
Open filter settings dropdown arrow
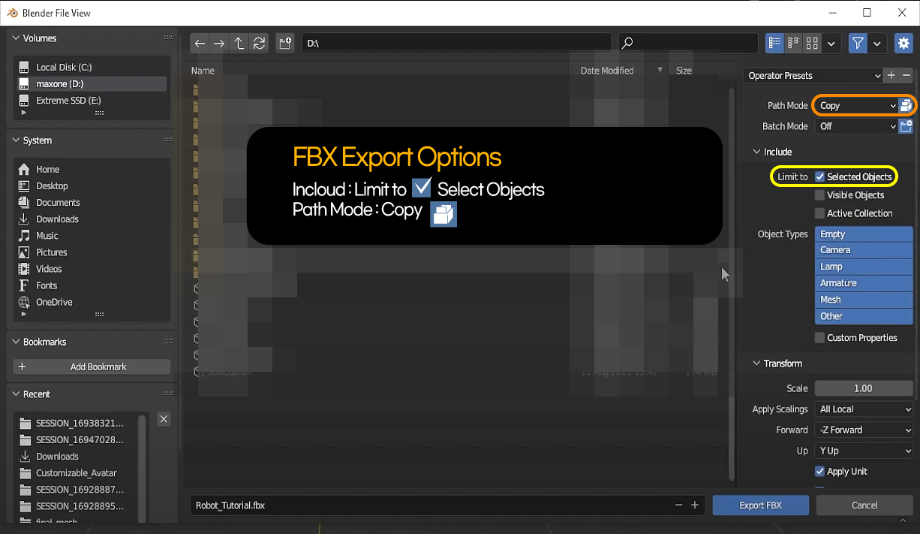[x=878, y=44]
